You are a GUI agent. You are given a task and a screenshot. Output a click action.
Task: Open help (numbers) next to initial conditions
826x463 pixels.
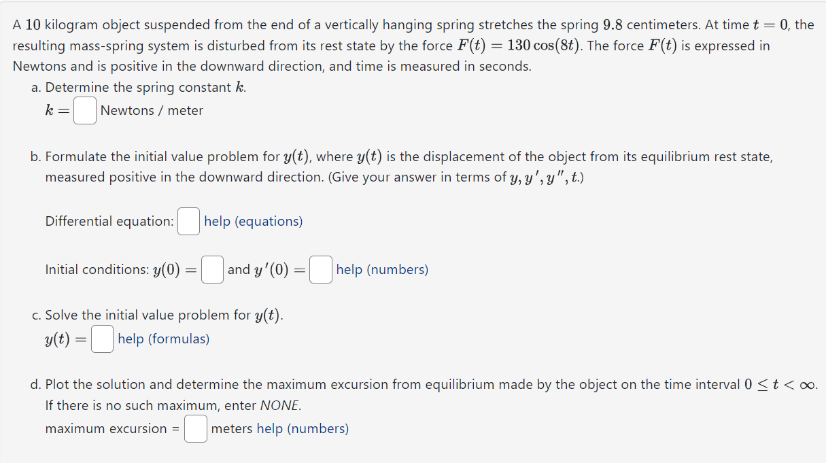pos(381,269)
